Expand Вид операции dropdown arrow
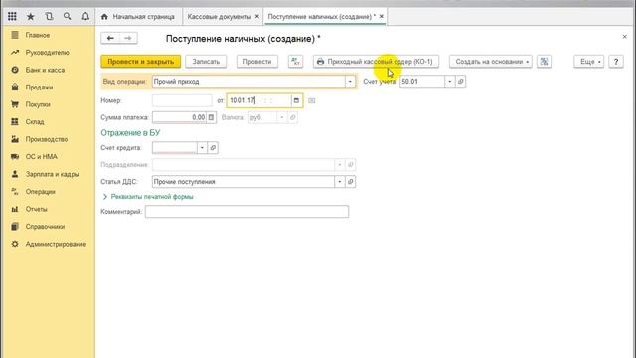 tap(350, 82)
